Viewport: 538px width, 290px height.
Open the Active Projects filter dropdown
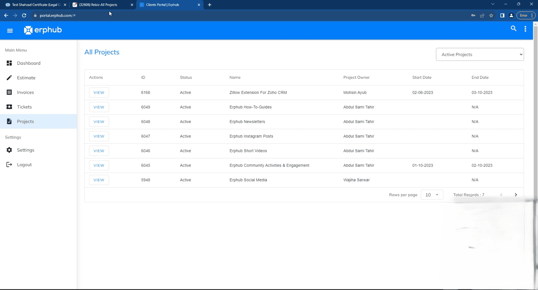click(479, 54)
